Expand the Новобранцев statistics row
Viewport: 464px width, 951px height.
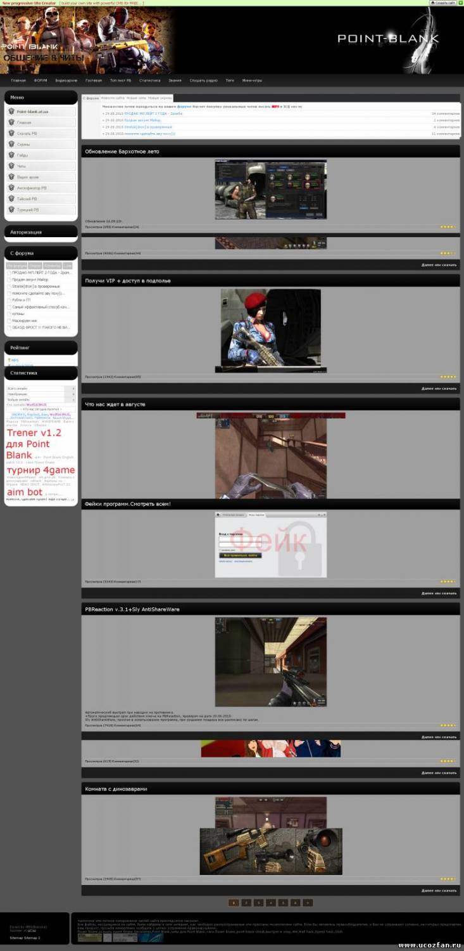pyautogui.click(x=73, y=394)
